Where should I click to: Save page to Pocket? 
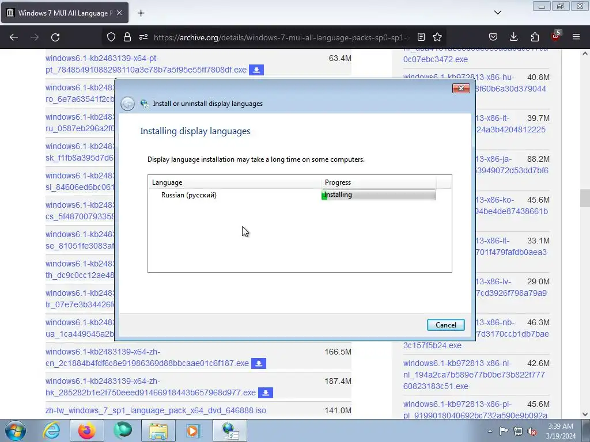pyautogui.click(x=493, y=37)
